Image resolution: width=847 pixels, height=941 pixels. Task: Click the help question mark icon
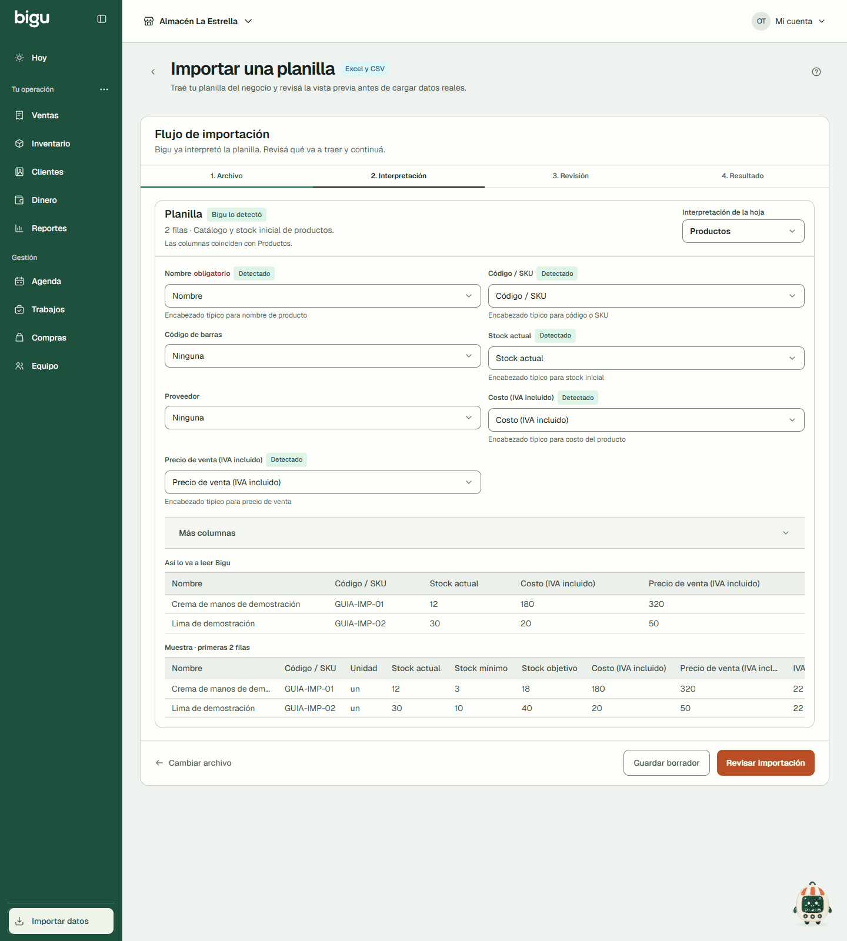816,72
